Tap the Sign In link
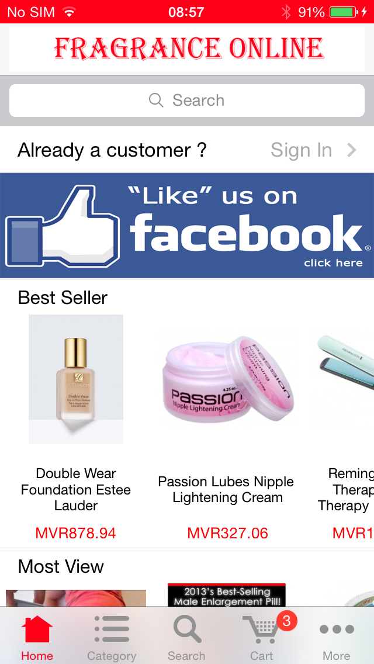This screenshot has width=374, height=664. point(301,150)
